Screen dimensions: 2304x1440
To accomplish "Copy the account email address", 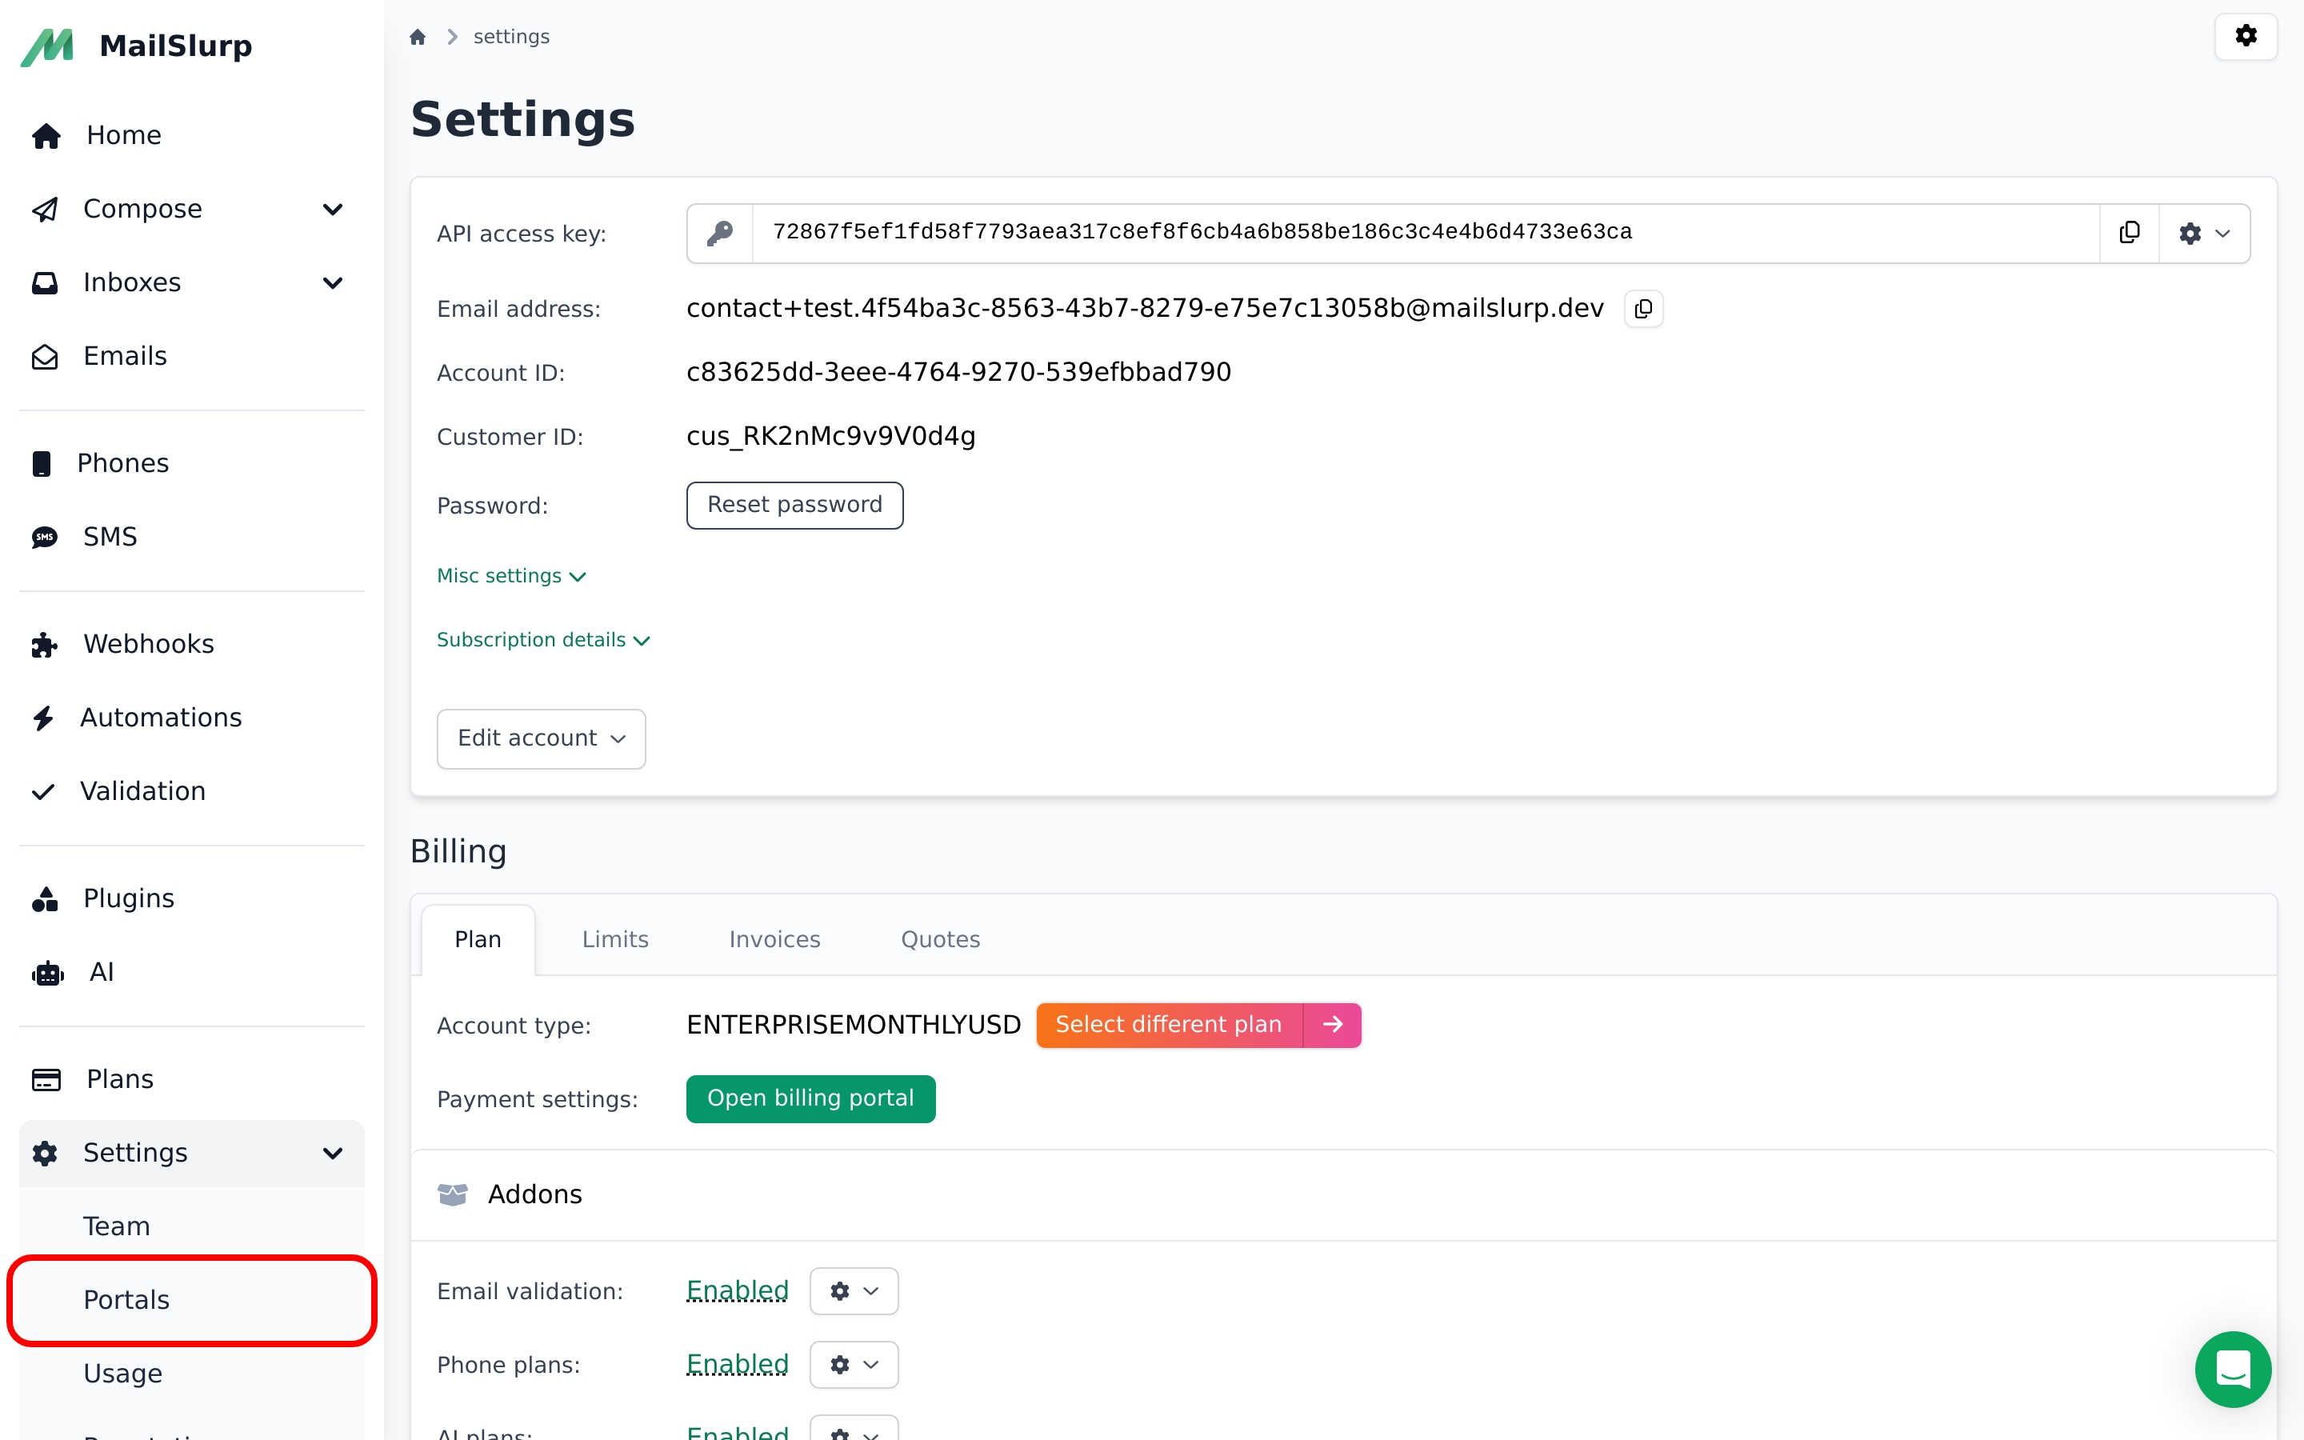I will point(1643,309).
